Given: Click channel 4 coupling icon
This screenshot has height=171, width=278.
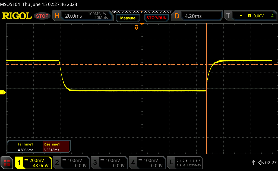Looking at the screenshot, I should pos(140,160).
